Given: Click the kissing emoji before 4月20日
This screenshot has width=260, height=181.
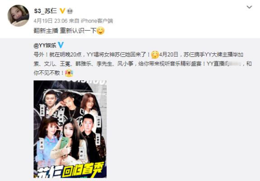Looking at the screenshot, I should point(155,55).
